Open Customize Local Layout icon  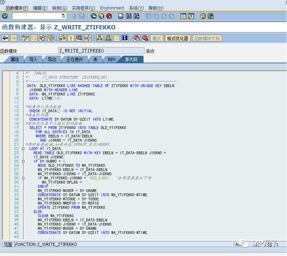[211, 16]
